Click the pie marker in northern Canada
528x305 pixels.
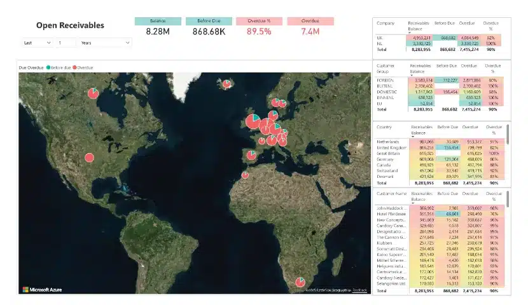click(92, 94)
